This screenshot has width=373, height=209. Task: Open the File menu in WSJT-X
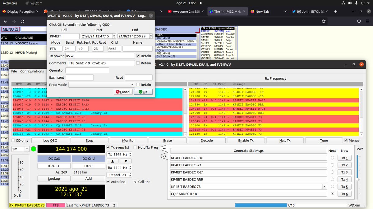14,71
